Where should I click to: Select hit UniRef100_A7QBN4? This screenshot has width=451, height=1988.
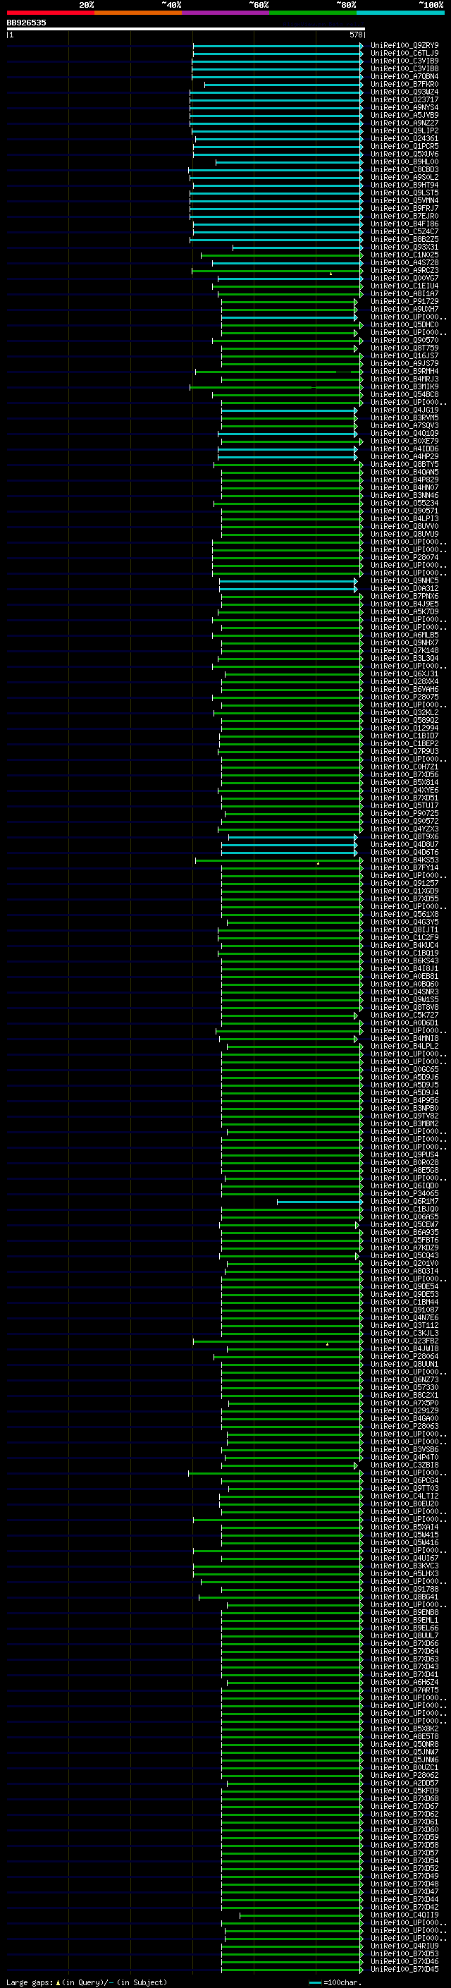pos(404,76)
